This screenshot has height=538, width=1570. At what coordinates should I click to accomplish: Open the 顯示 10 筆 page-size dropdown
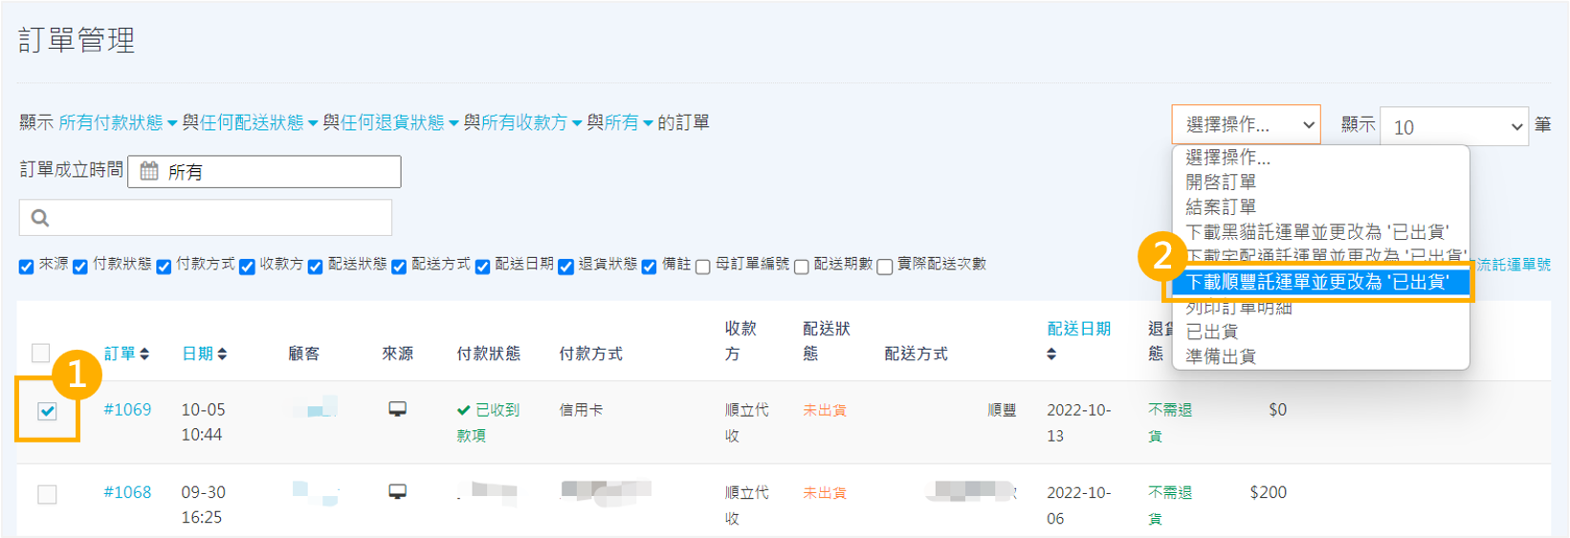1454,127
